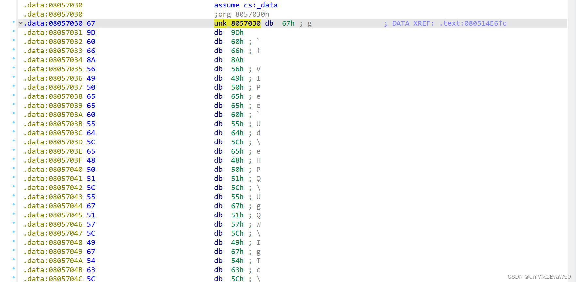Select address .data:08057032
Image resolution: width=576 pixels, height=282 pixels.
tap(53, 41)
